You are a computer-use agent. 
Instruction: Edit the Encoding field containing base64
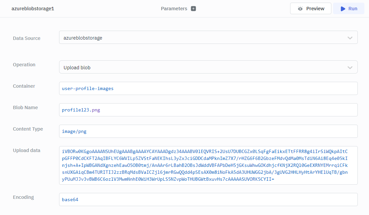click(208, 200)
